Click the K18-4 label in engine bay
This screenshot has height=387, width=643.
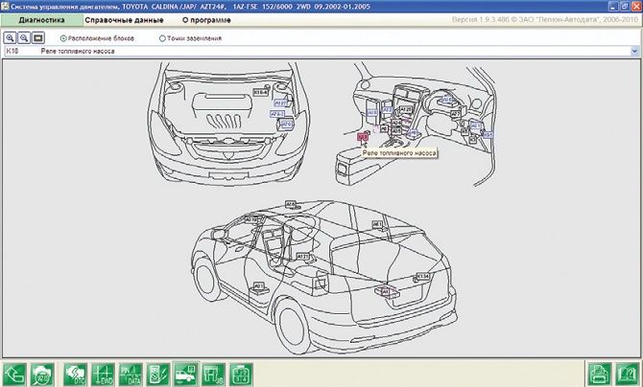point(261,93)
